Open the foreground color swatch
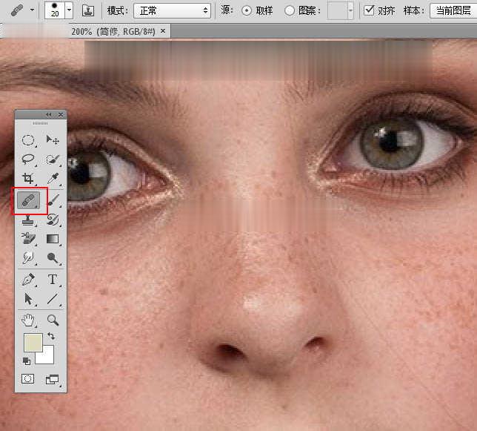Image resolution: width=477 pixels, height=431 pixels. coord(33,343)
